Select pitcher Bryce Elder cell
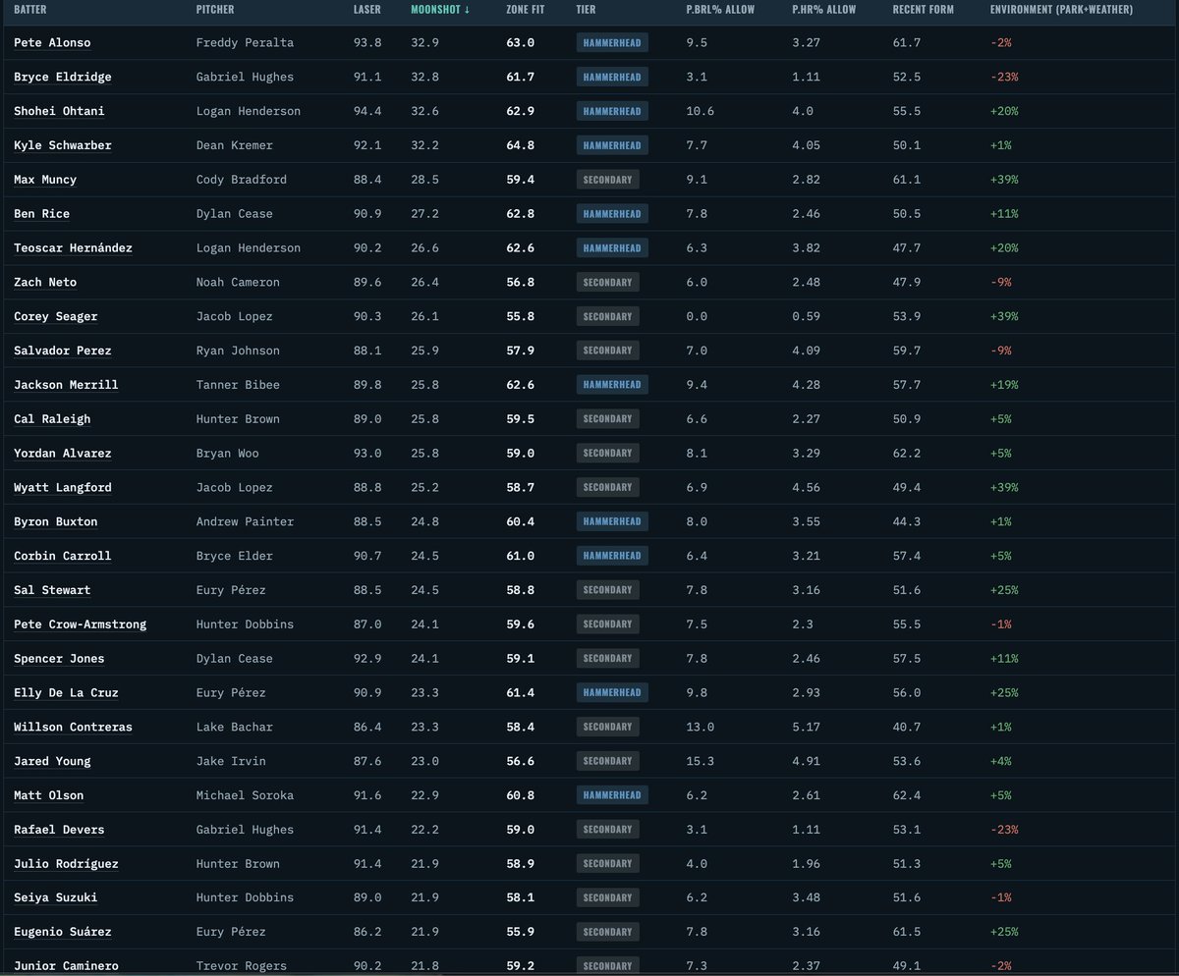The height and width of the screenshot is (976, 1179). (235, 556)
